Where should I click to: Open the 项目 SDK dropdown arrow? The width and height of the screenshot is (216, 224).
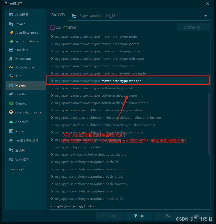(205, 16)
